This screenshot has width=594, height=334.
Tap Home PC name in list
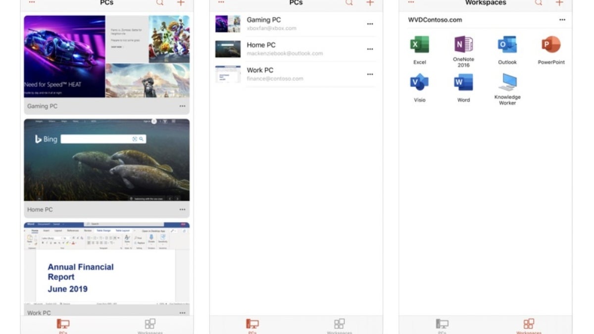tap(261, 45)
